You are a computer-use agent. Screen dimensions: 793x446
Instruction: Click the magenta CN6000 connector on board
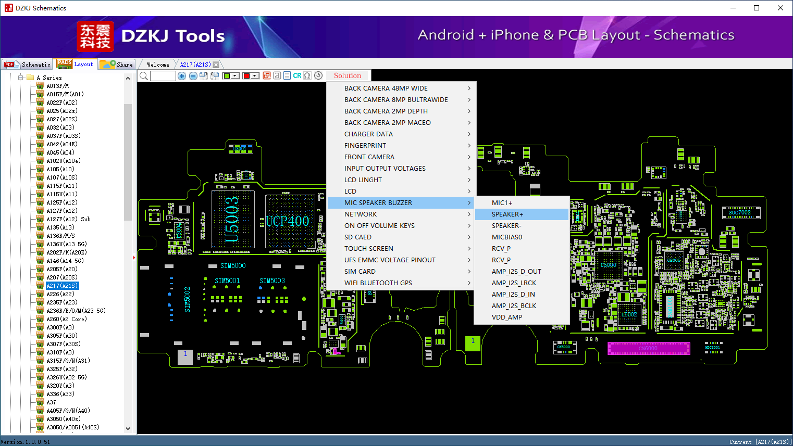(x=649, y=348)
